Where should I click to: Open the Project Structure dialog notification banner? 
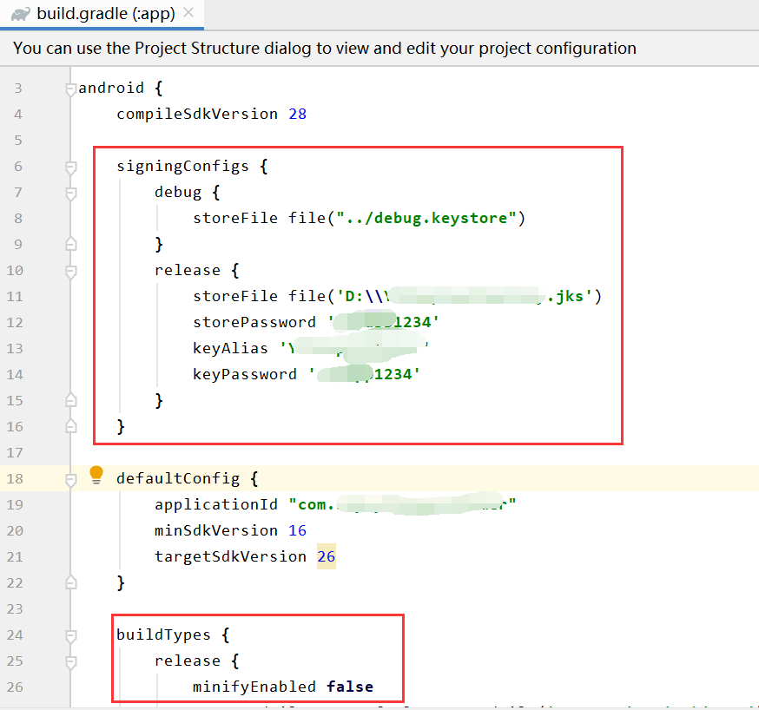[320, 49]
